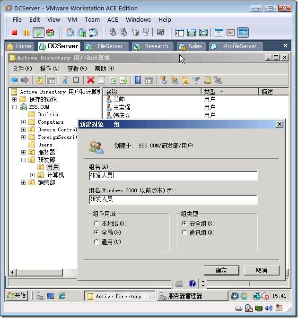Expand the Domain Controllers tree node
This screenshot has width=298, height=318.
point(23,129)
